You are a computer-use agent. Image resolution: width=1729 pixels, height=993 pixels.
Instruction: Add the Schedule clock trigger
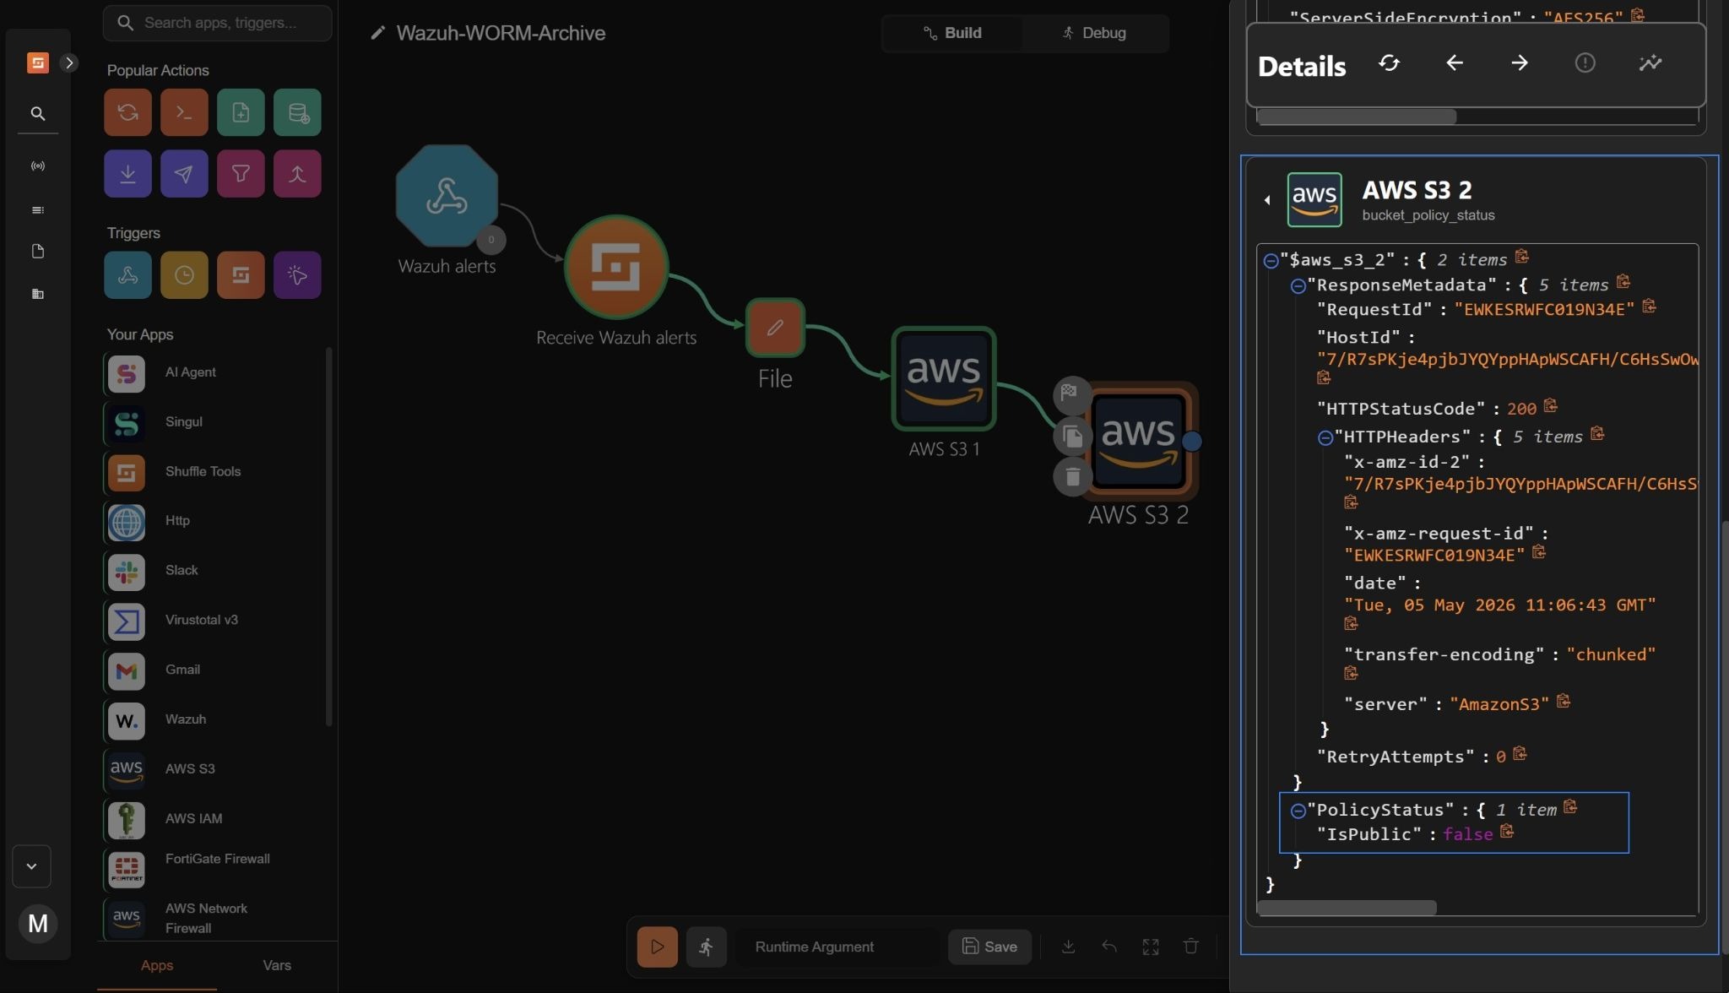(x=184, y=275)
